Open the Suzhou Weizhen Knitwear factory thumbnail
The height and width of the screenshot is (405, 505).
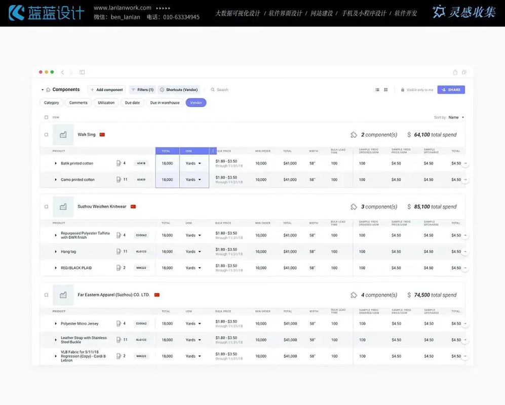63,207
